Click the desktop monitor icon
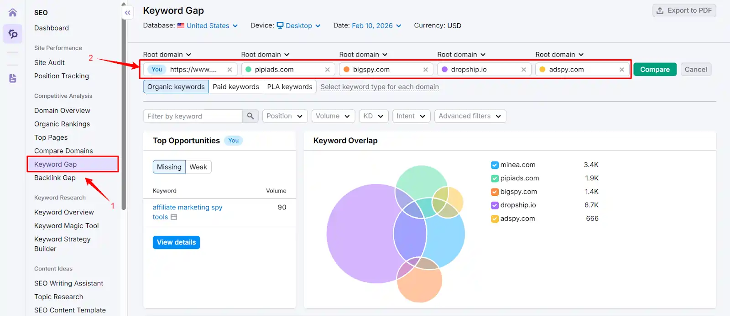 point(280,25)
